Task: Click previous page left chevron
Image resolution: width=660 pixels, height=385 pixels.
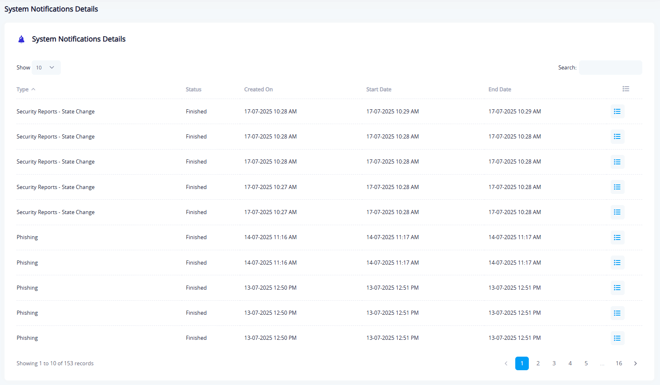Action: click(x=506, y=363)
